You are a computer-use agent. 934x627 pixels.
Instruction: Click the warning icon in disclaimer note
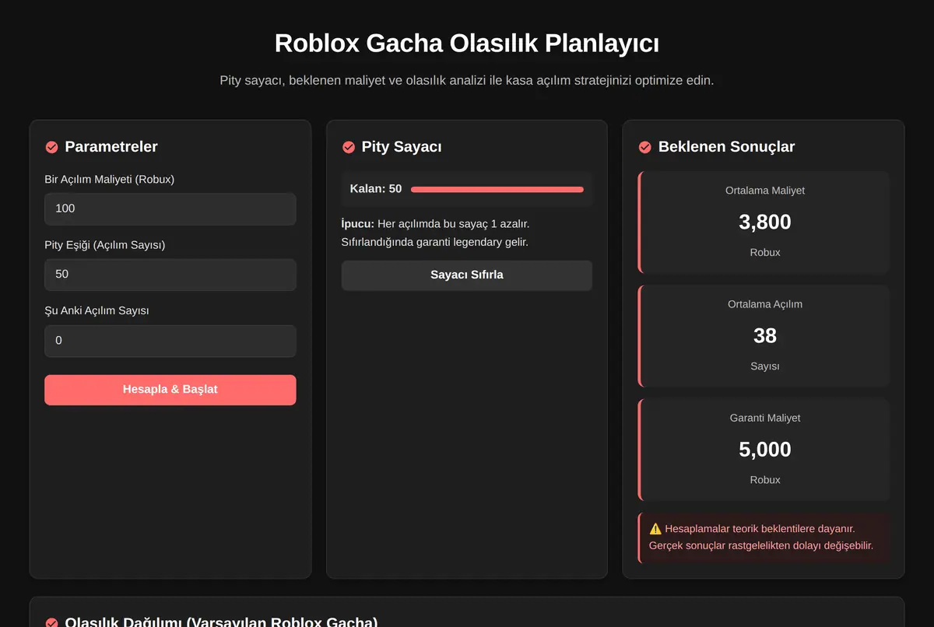click(x=655, y=529)
